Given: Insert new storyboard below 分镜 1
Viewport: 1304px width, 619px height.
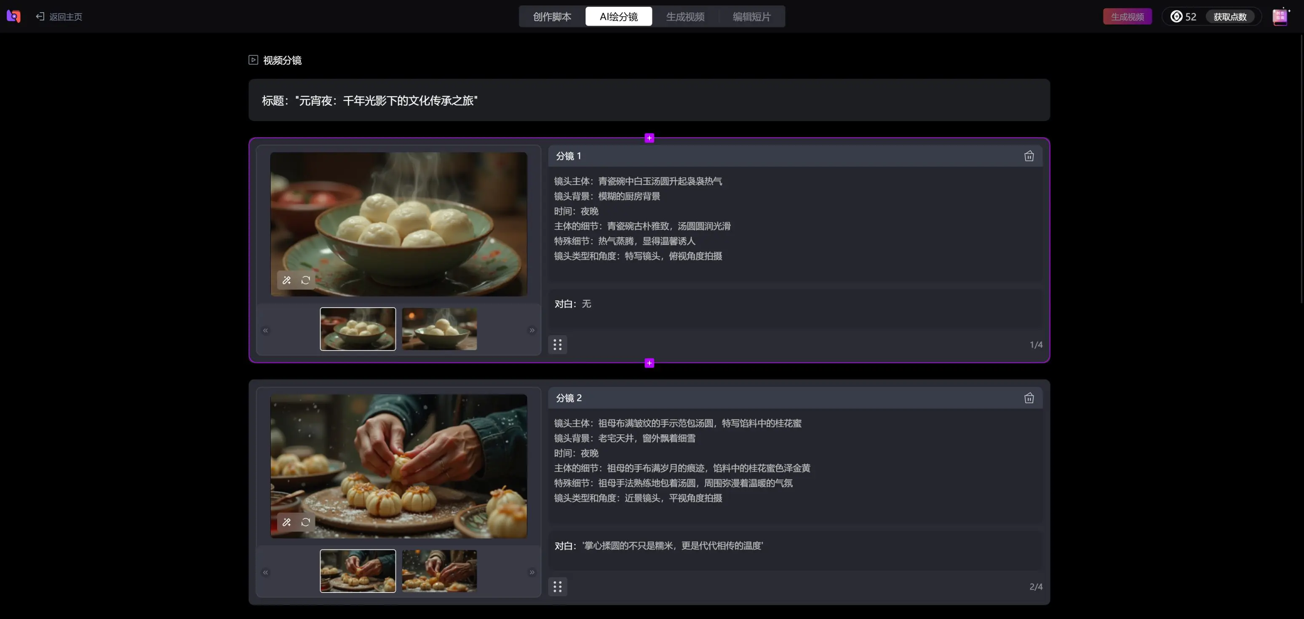Looking at the screenshot, I should tap(649, 363).
